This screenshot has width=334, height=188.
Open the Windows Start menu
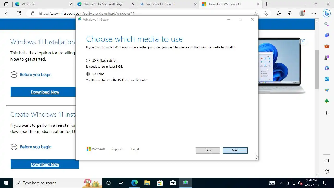[6, 183]
